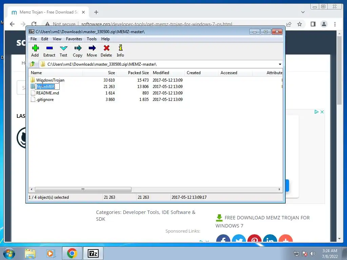Viewport: 347px width, 260px height.
Task: Click the horizontal scrollbar thumb in 7-Zip
Action: click(83, 189)
